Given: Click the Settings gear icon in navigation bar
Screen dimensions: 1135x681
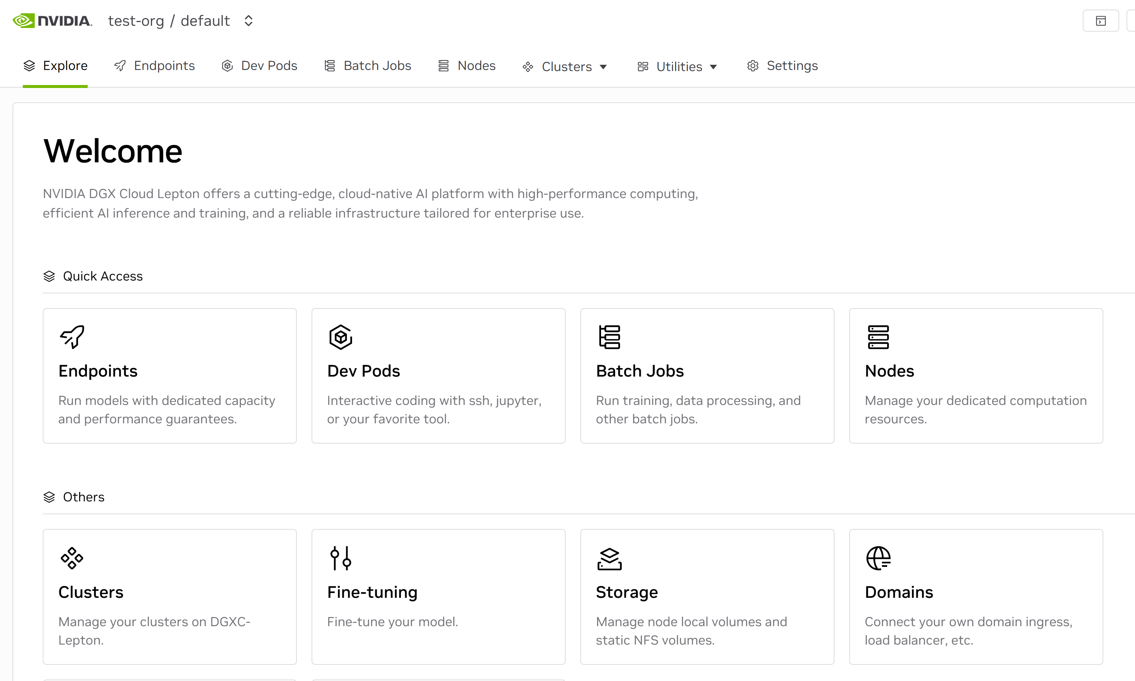Looking at the screenshot, I should click(x=753, y=66).
